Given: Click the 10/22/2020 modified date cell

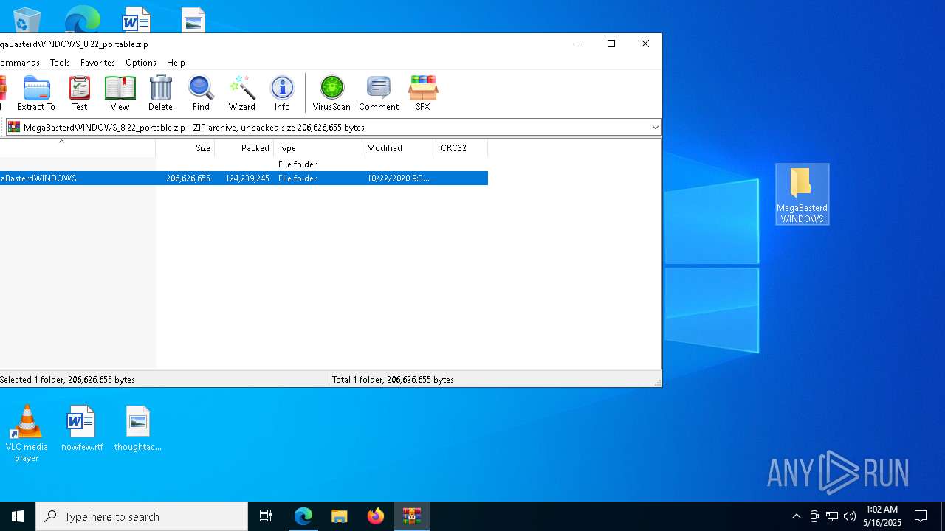Looking at the screenshot, I should [x=398, y=178].
